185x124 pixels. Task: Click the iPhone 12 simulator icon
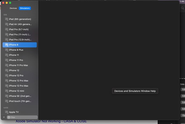click(7, 70)
